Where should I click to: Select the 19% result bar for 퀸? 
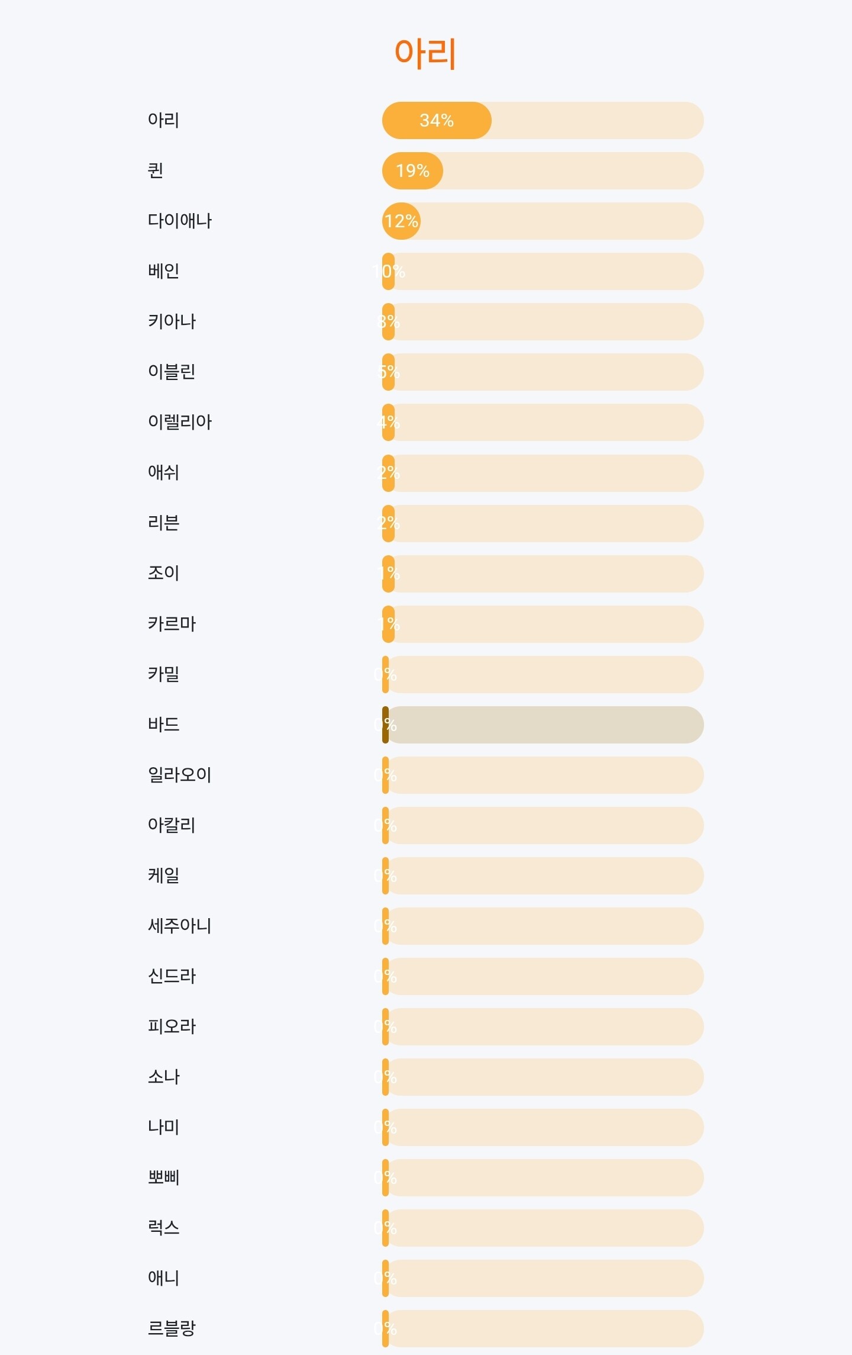tap(542, 171)
